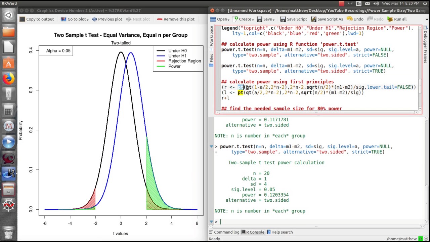The width and height of the screenshot is (430, 242).
Task: Remove this plot from history
Action: pos(176,19)
